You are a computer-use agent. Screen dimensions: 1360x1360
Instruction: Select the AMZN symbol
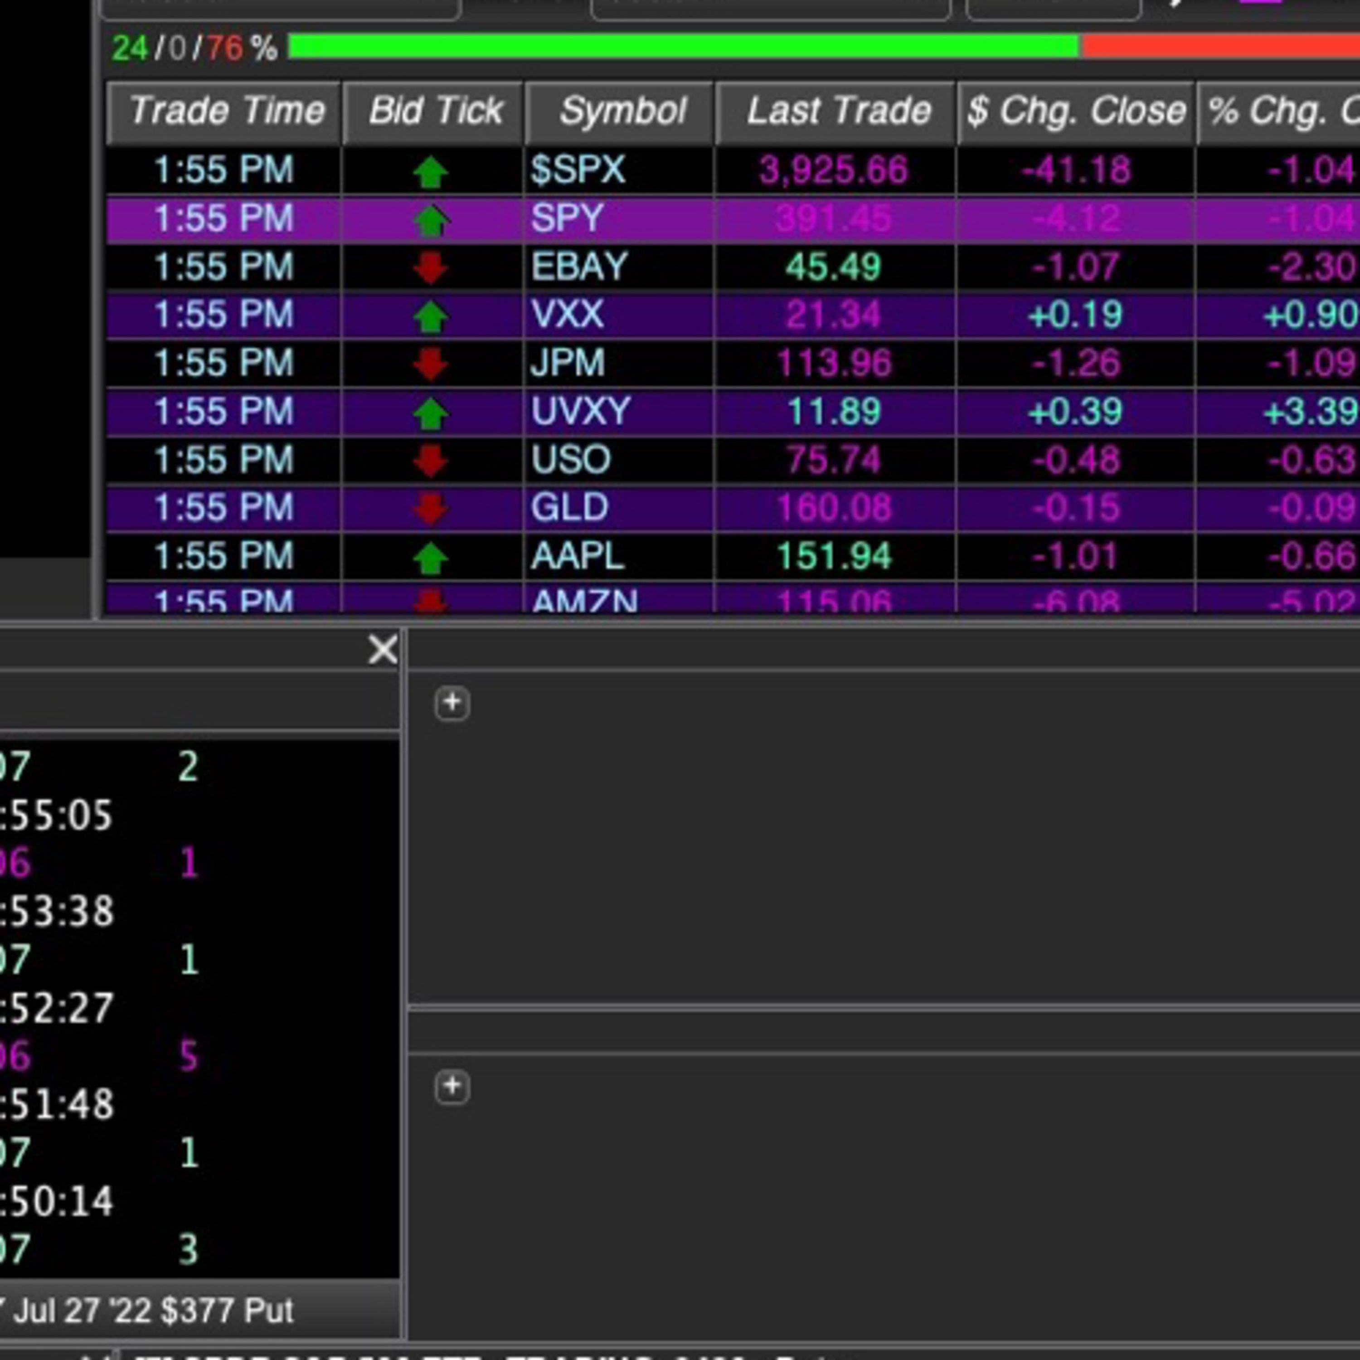tap(585, 601)
